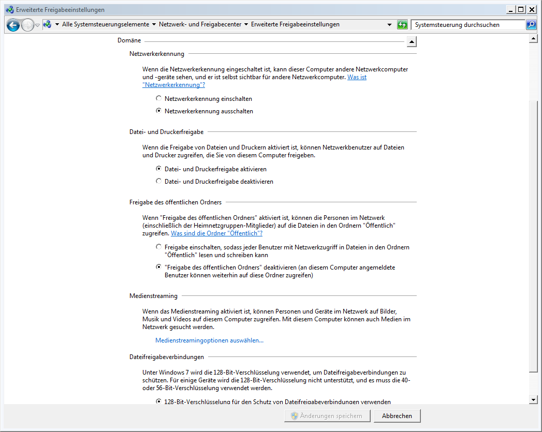Click the forward navigation arrow button
Viewport: 542px width, 432px height.
[x=27, y=25]
